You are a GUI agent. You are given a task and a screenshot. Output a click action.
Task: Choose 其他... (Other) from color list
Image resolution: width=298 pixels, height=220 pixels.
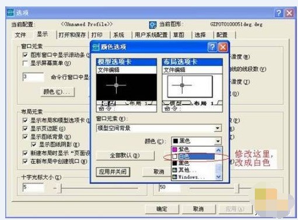point(193,170)
